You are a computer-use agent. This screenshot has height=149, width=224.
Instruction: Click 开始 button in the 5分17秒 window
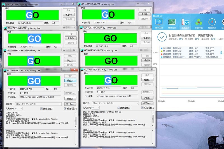[x=70, y=76]
